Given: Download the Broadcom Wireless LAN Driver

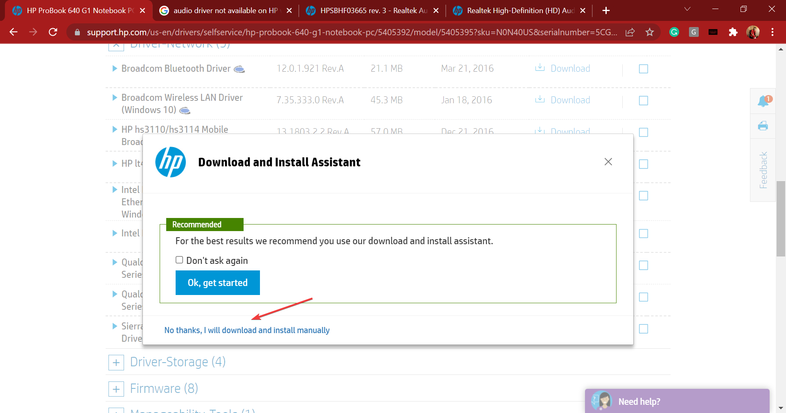Looking at the screenshot, I should pos(570,100).
